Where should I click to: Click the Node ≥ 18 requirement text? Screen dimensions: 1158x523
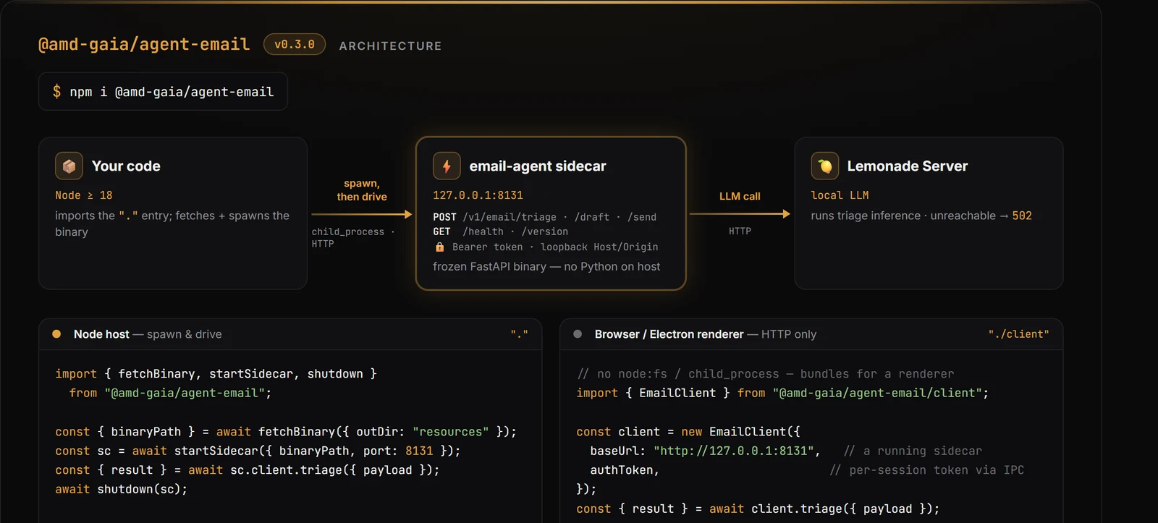(x=84, y=195)
